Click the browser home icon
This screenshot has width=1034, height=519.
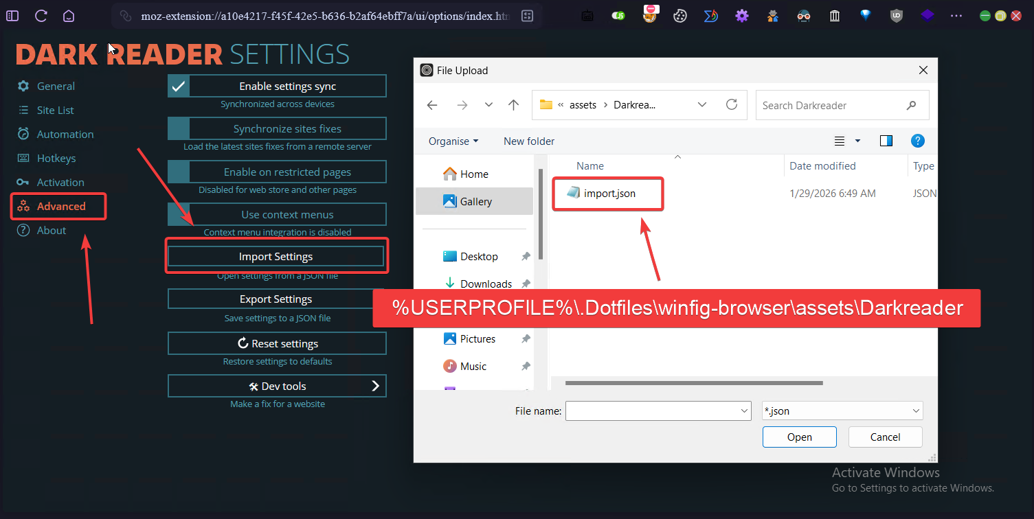click(69, 16)
